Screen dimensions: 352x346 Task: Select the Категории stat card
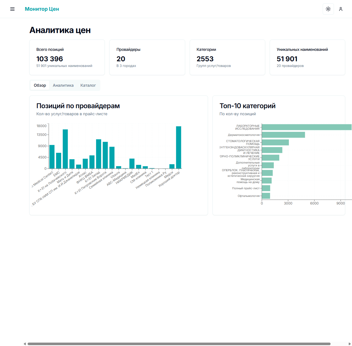pyautogui.click(x=227, y=57)
